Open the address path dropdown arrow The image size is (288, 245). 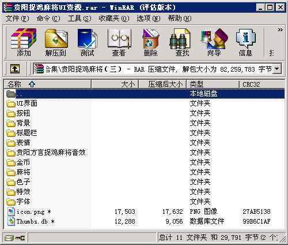[277, 69]
